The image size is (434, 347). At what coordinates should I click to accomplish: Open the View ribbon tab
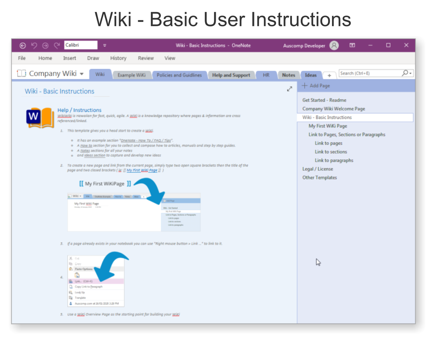coord(170,58)
